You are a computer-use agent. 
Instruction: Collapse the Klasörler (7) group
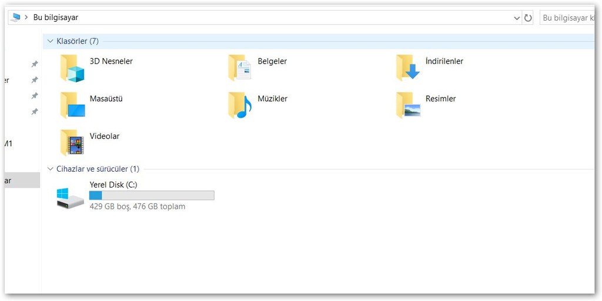coord(51,41)
